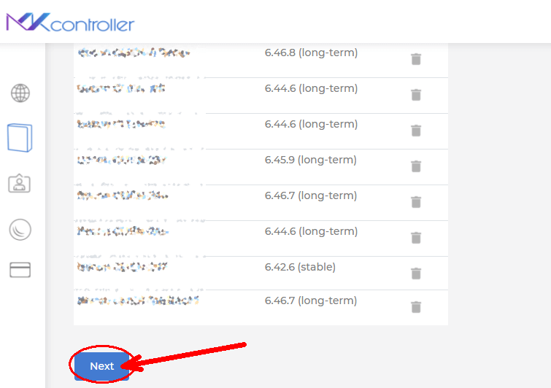Select the blue device book icon
The height and width of the screenshot is (388, 551).
point(20,138)
